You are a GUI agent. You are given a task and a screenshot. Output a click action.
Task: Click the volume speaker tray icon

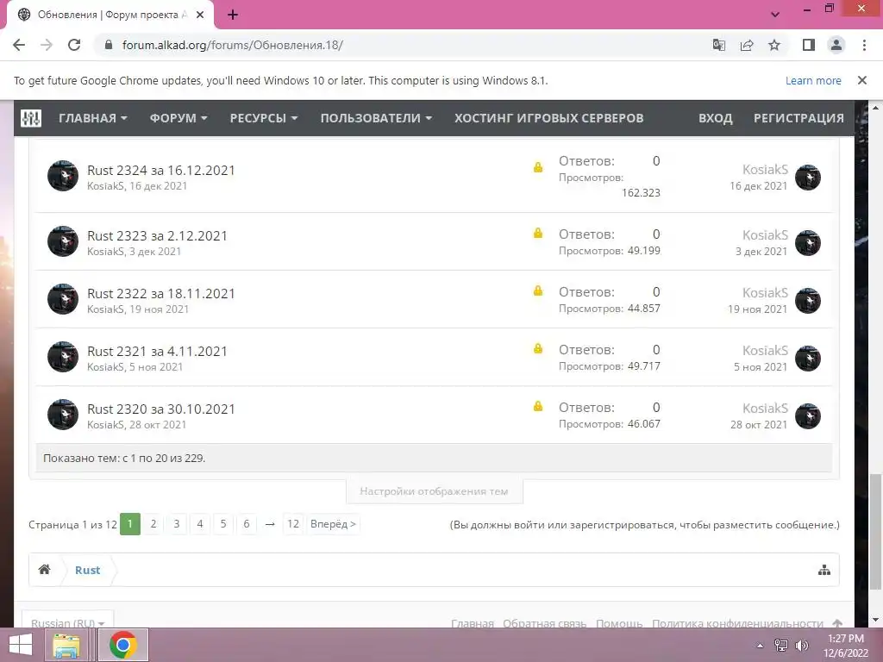[801, 646]
